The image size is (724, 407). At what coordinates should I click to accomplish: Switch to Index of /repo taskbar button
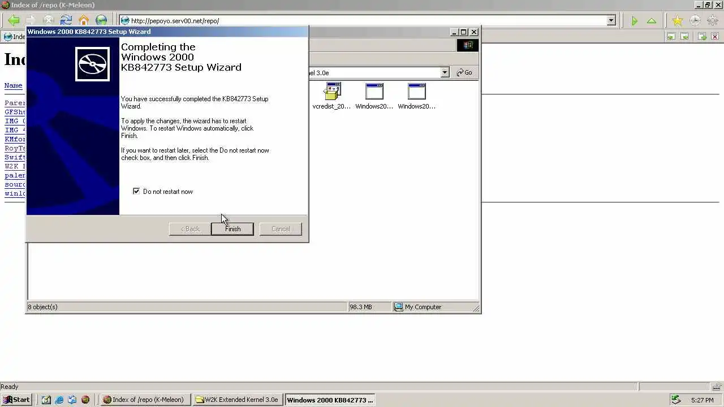(145, 400)
